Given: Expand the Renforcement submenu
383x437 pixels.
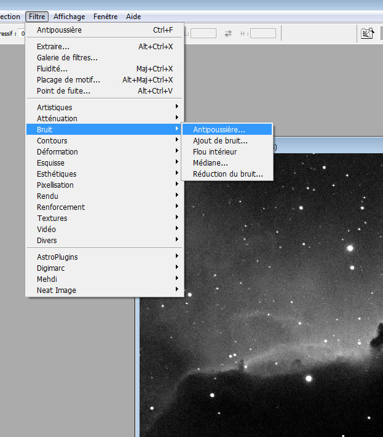Looking at the screenshot, I should pyautogui.click(x=105, y=207).
